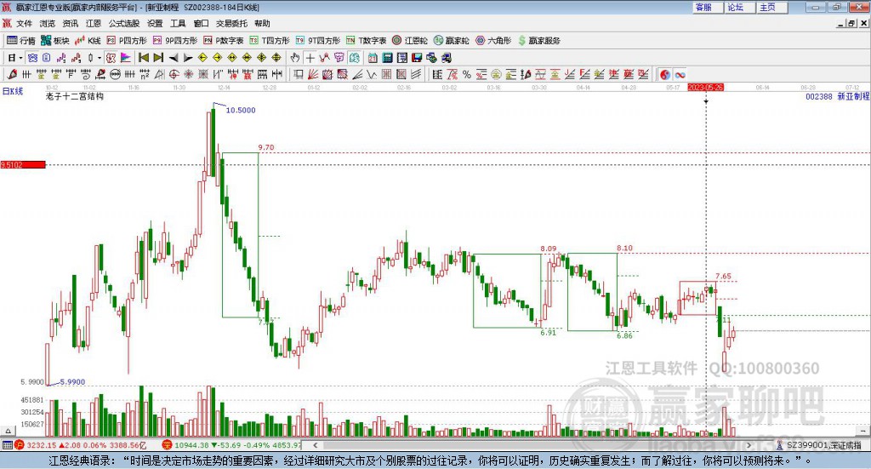Launch the 赢家轮 wheel tool
Viewport: 871px width, 469px height.
point(452,41)
